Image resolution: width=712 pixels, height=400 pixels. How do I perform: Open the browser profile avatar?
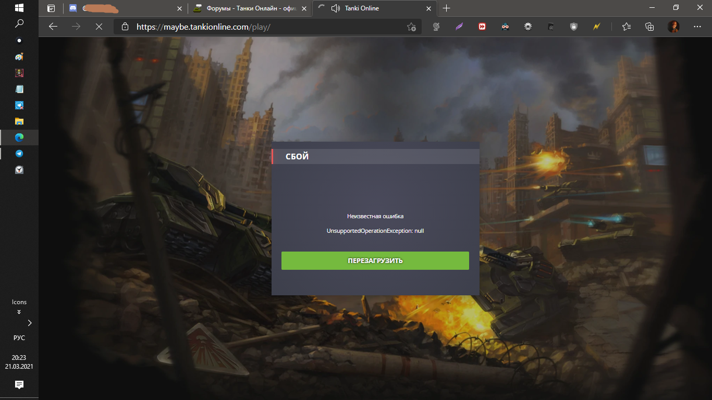tap(674, 27)
